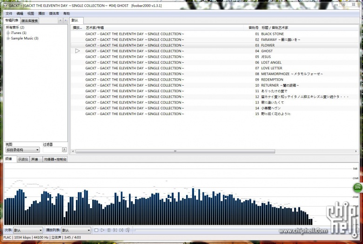Switch to the 专辑列表 tab
363x244 pixels.
[12, 20]
